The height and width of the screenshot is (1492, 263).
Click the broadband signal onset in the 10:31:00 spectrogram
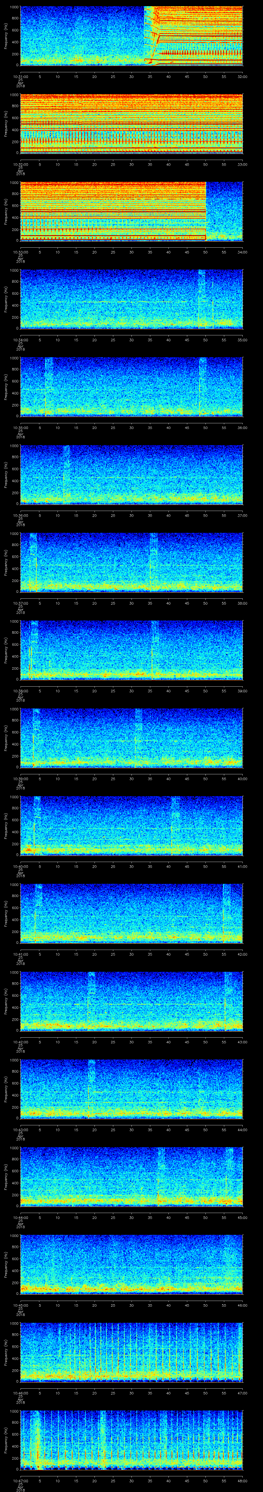click(x=145, y=35)
